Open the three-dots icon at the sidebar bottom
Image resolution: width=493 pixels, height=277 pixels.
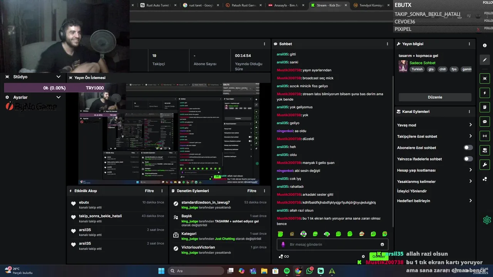click(485, 179)
